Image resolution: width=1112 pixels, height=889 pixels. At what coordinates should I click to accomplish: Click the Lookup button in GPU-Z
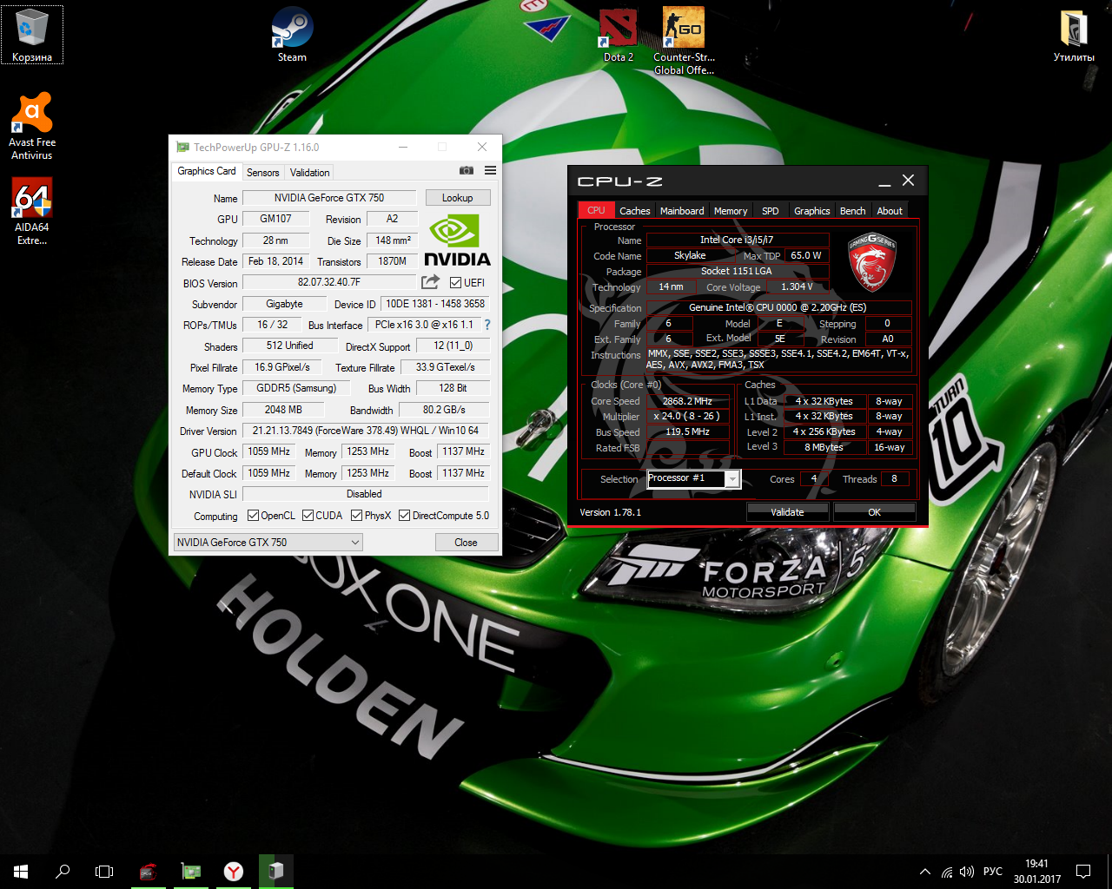point(458,198)
